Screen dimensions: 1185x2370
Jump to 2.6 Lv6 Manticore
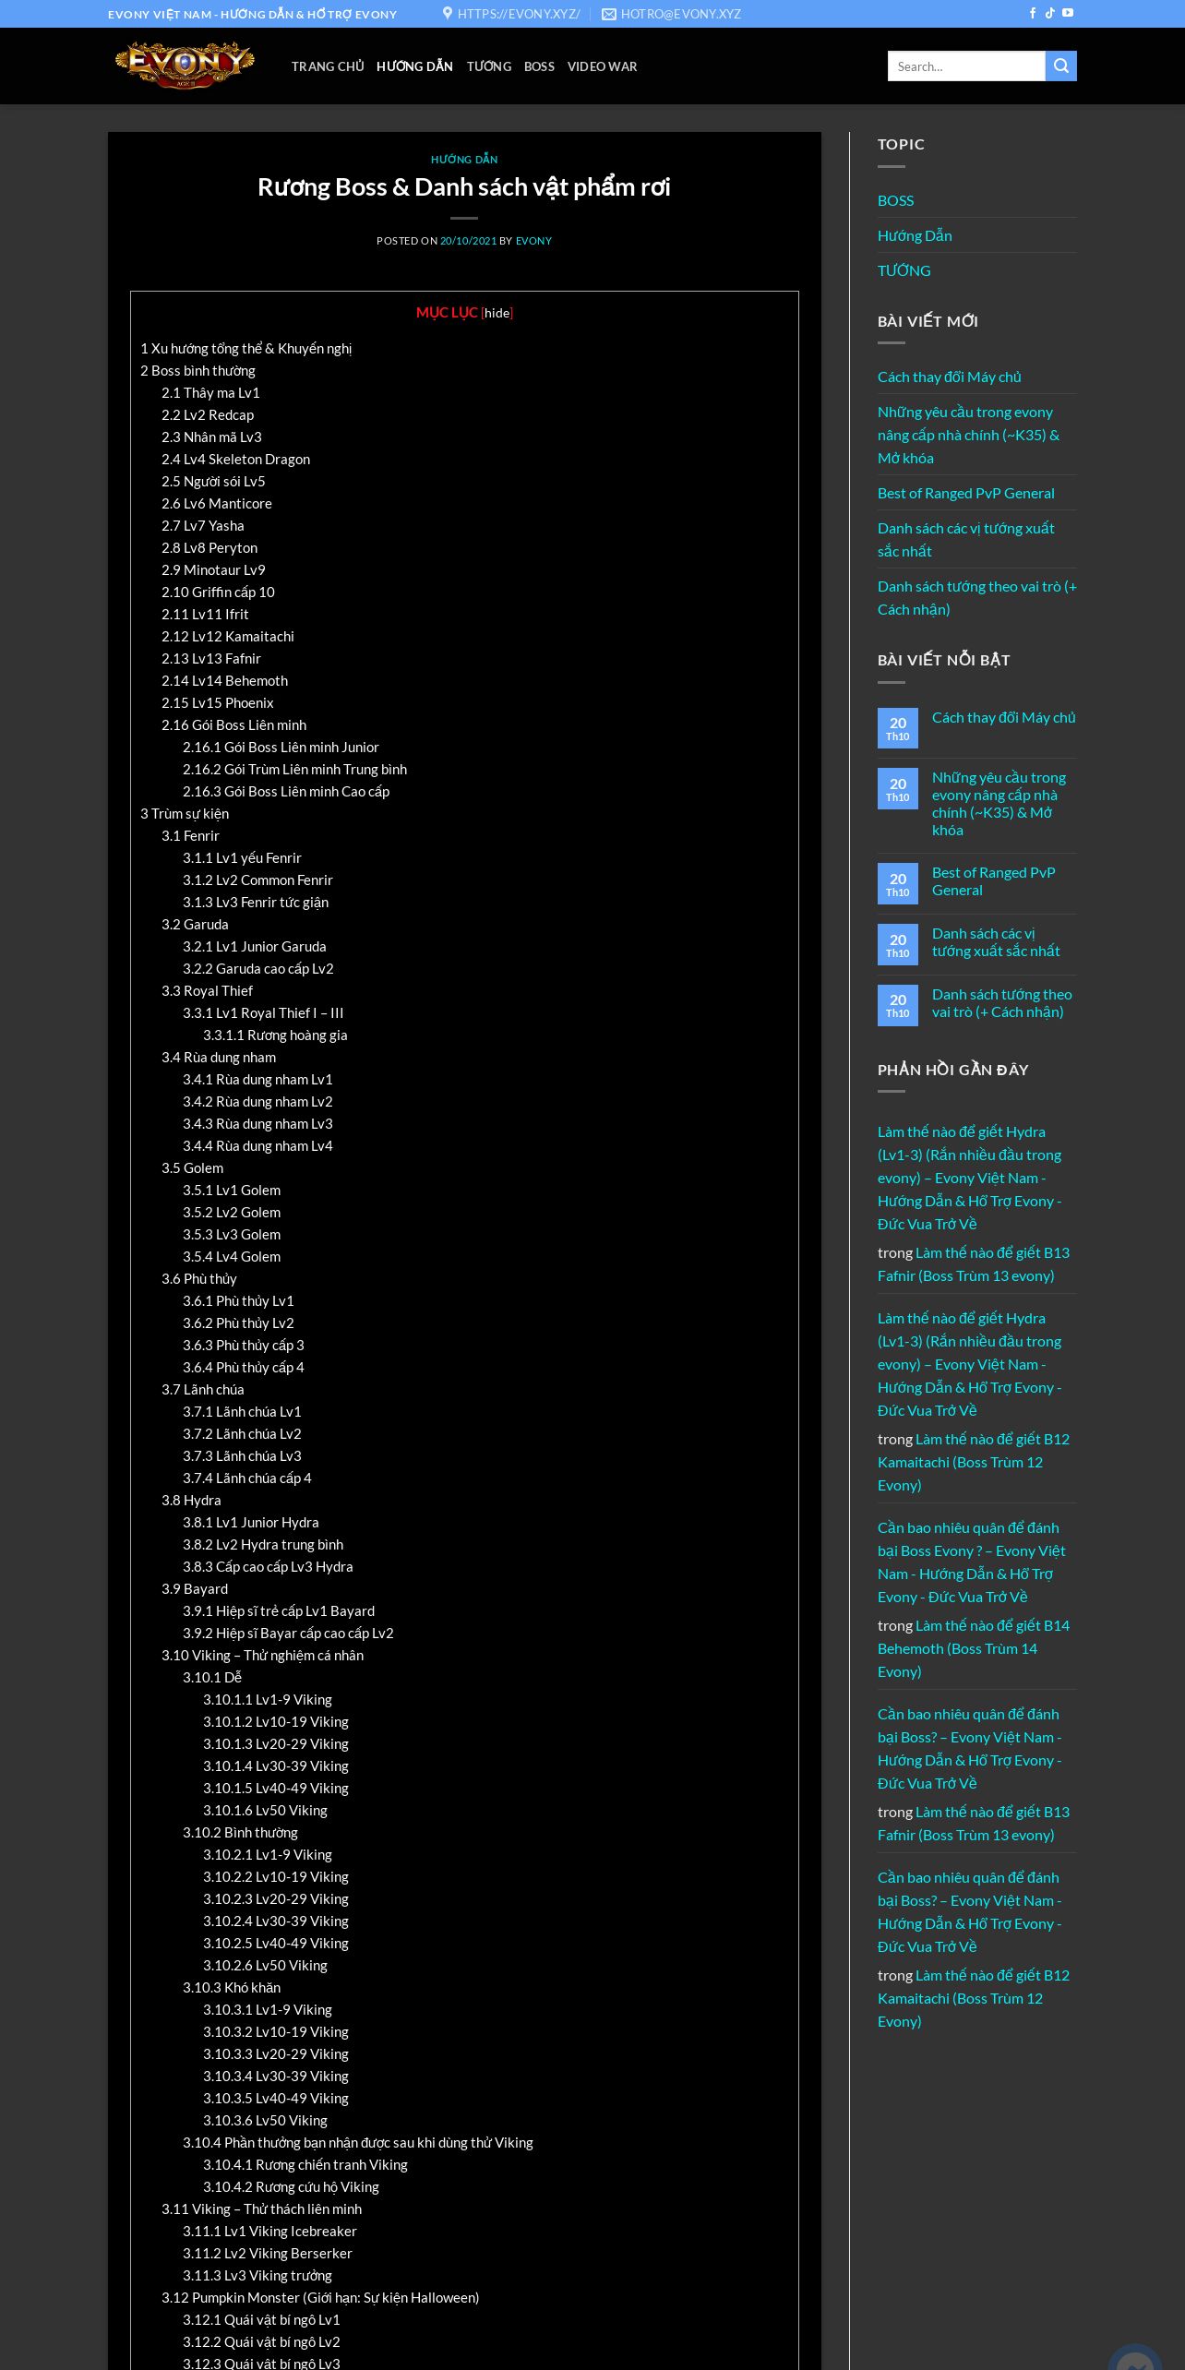217,504
